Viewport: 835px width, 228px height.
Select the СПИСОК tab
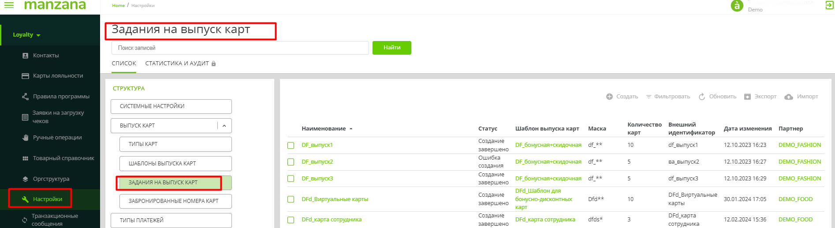(124, 64)
